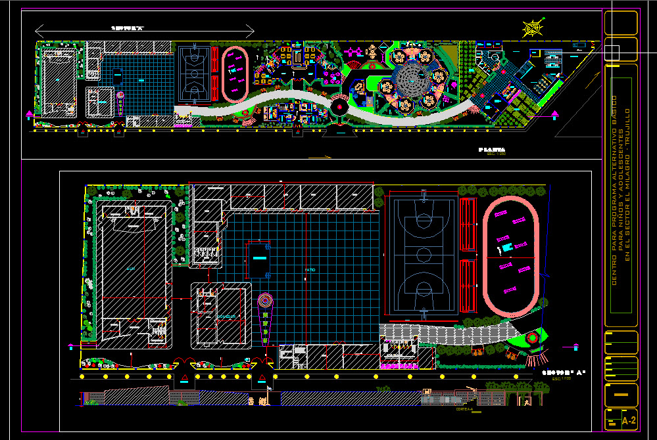Click the small pink running track in overview
Image resolution: width=657 pixels, height=440 pixels.
click(x=235, y=74)
